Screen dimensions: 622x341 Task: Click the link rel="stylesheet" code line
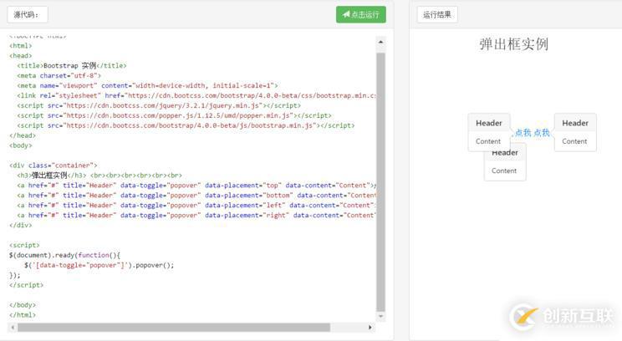196,95
